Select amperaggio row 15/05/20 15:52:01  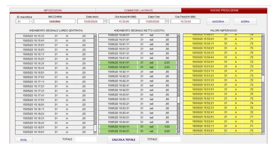(x=222, y=94)
